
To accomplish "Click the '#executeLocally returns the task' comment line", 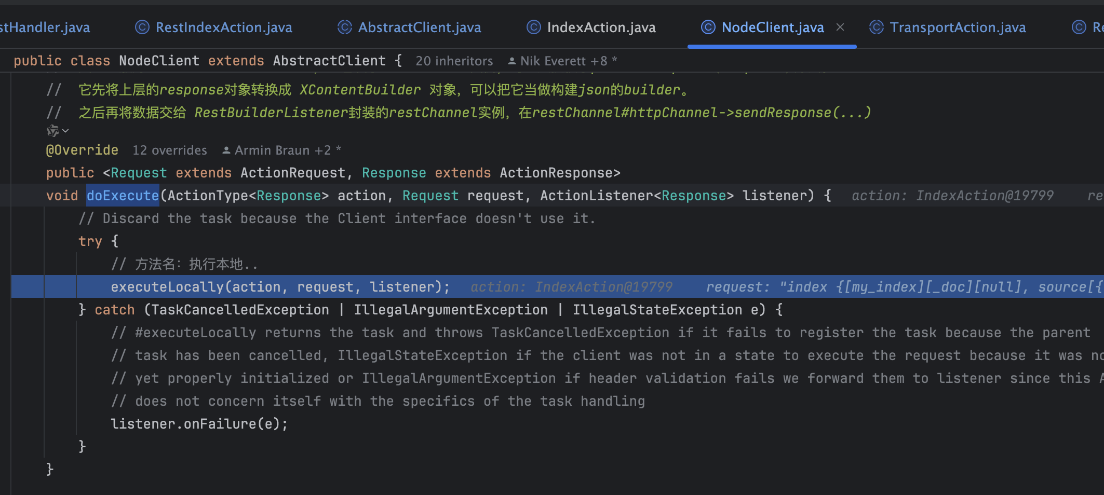I will 601,333.
